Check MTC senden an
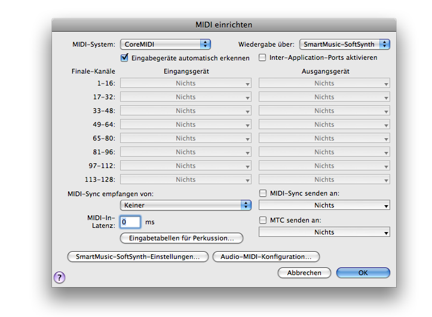432x317 pixels. coord(263,220)
